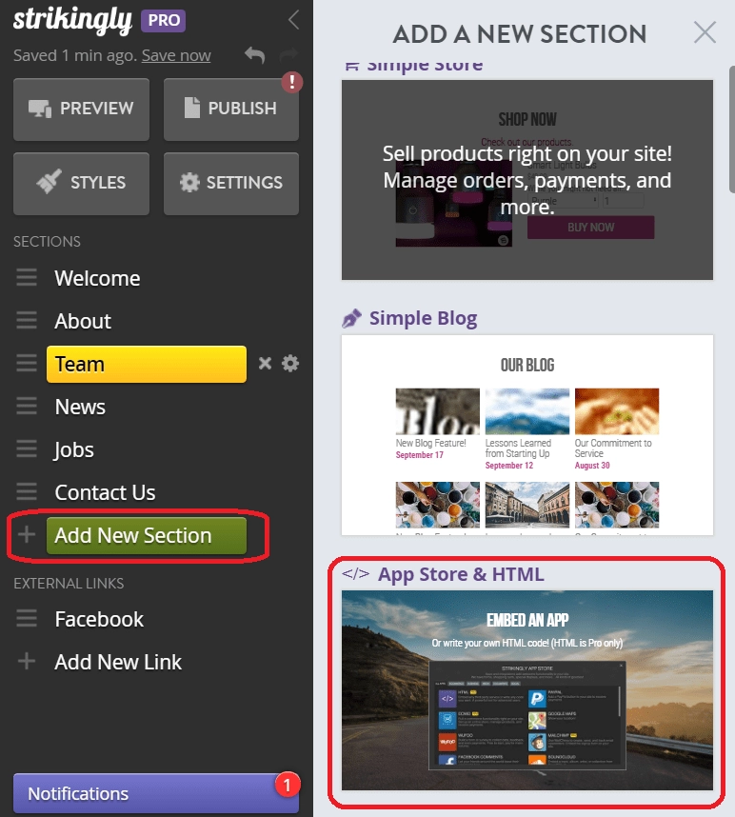Click drag handle icon beside News
The height and width of the screenshot is (817, 735).
coord(27,406)
